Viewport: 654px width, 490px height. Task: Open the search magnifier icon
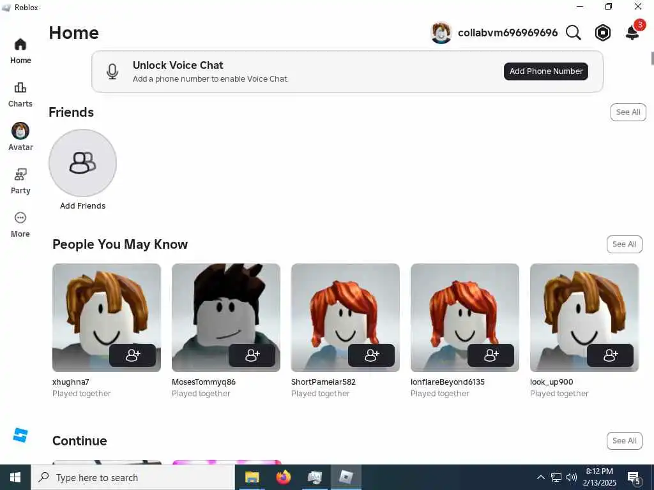573,33
